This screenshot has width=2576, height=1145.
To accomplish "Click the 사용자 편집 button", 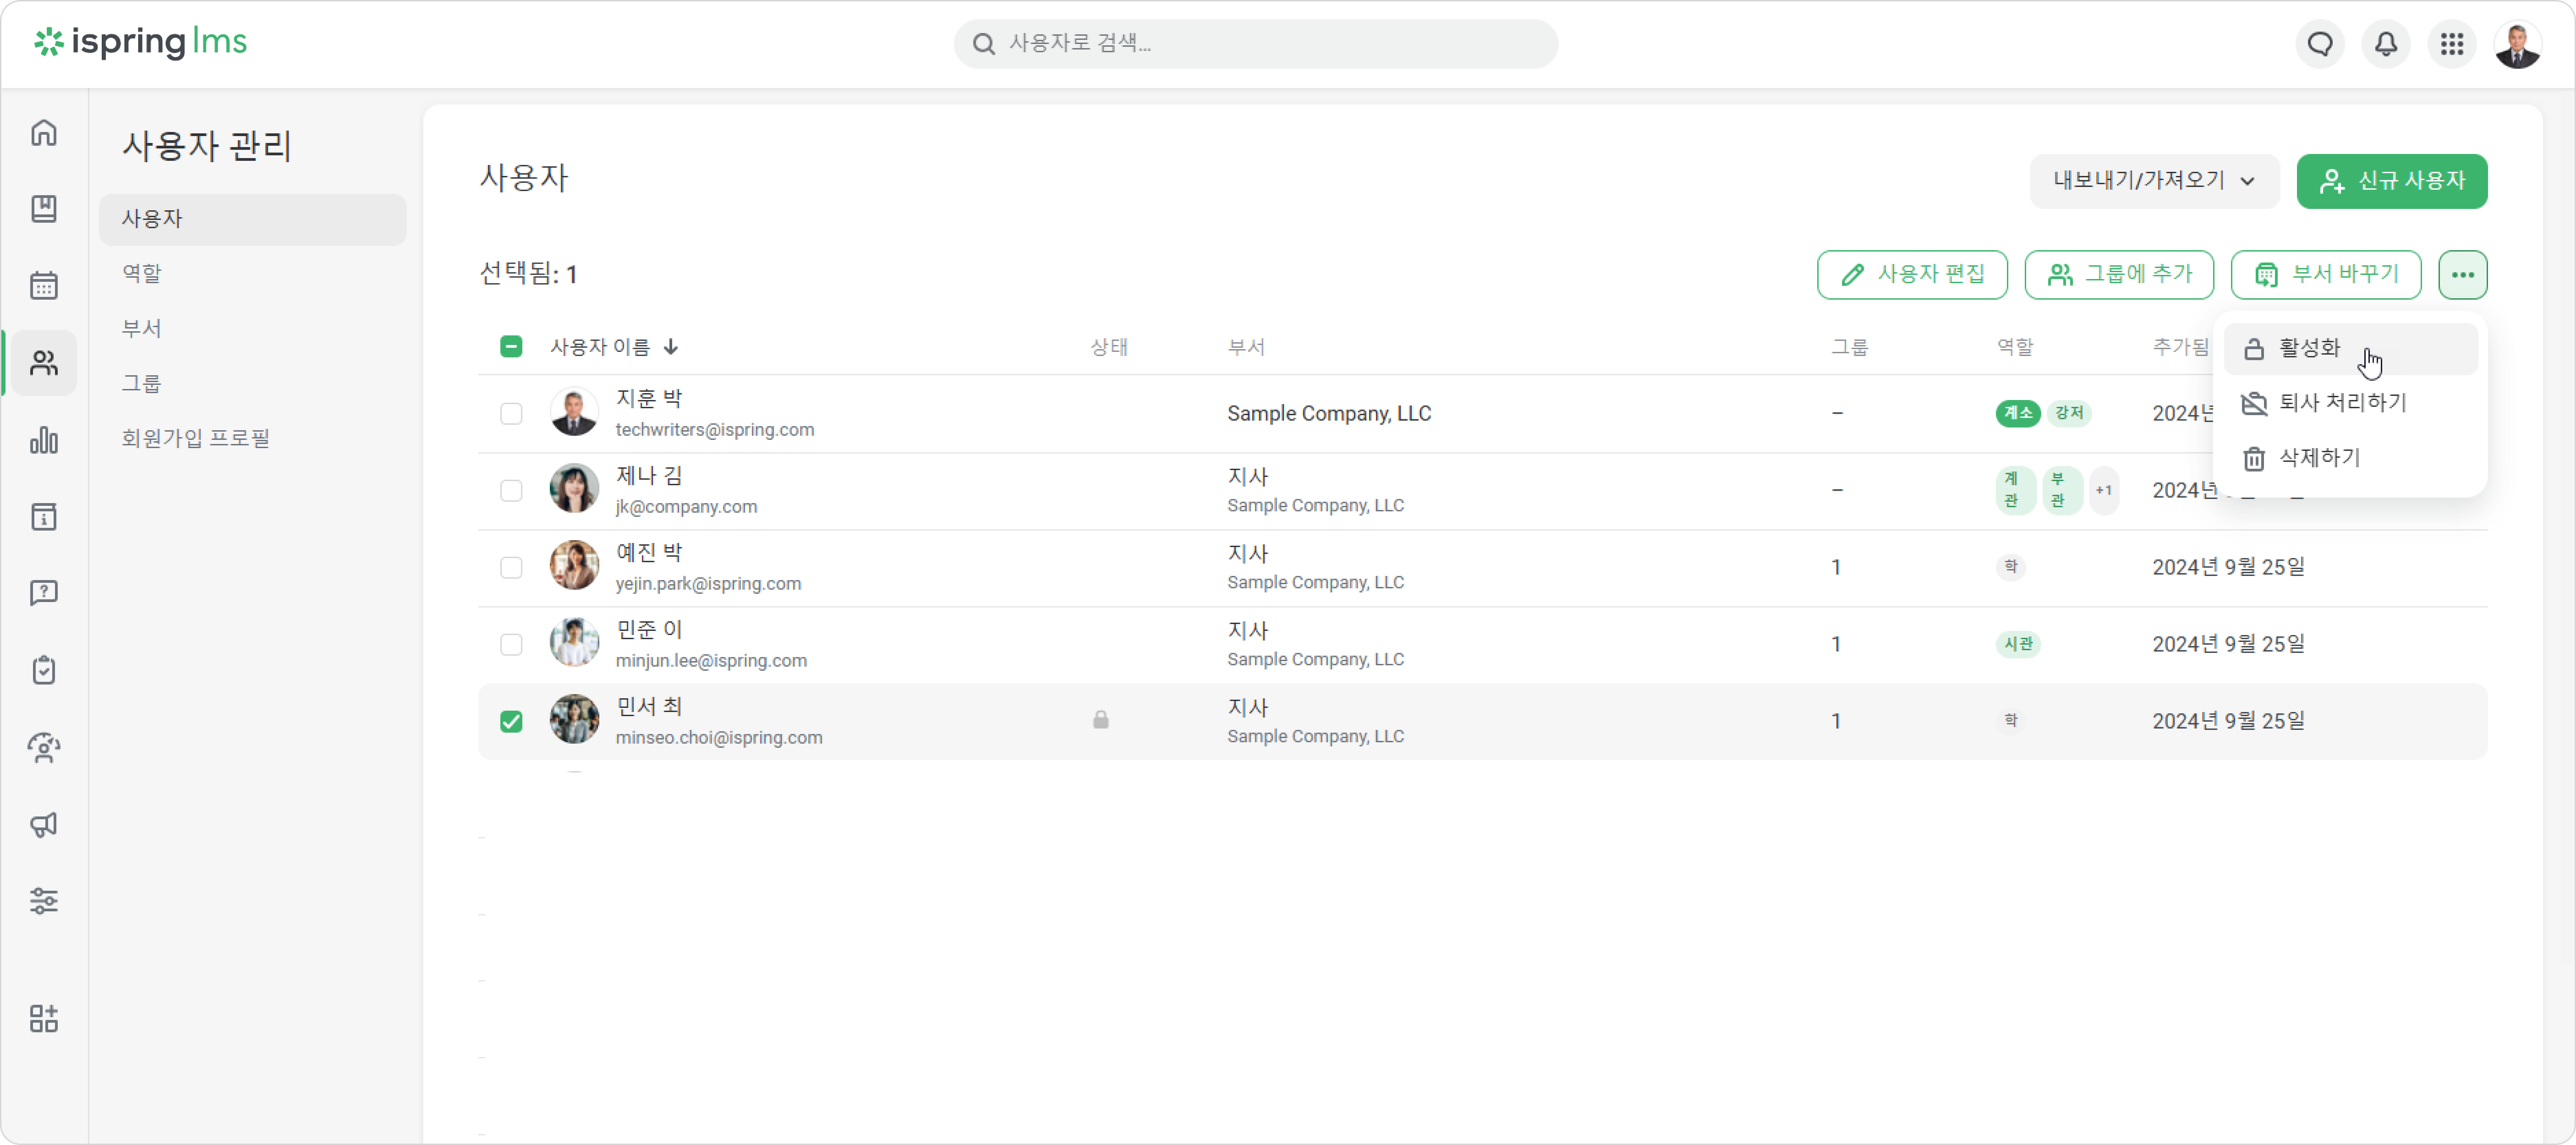I will (x=1912, y=275).
